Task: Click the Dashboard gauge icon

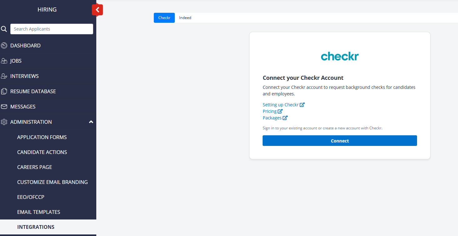Action: 4,46
